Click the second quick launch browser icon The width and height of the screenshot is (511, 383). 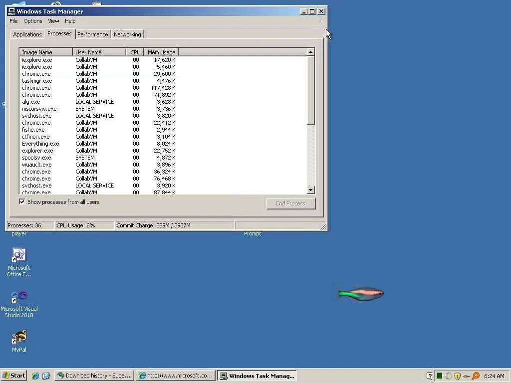[x=46, y=376]
